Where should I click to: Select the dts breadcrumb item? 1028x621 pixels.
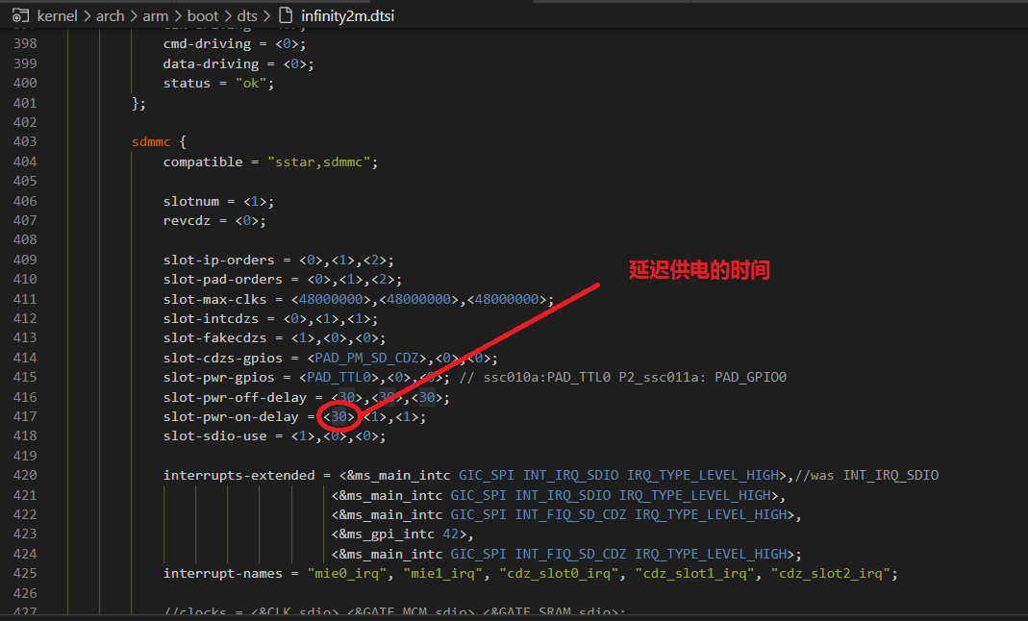coord(248,15)
